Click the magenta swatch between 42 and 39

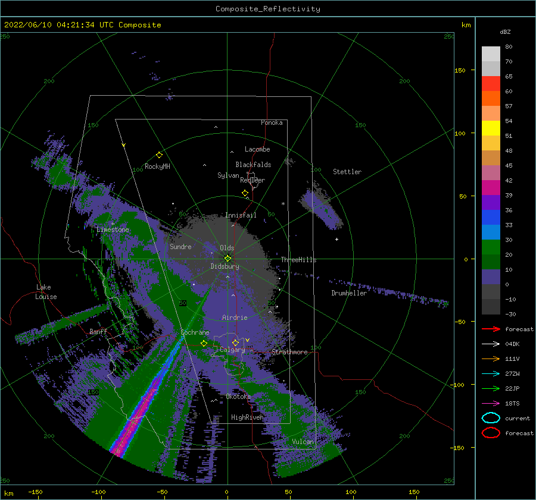pyautogui.click(x=491, y=188)
